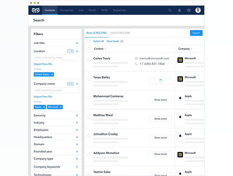Viewport: 233px width, 176px height.
Task: Click the phone icon next to +1 (680) 851-1866
Action: (x=136, y=64)
